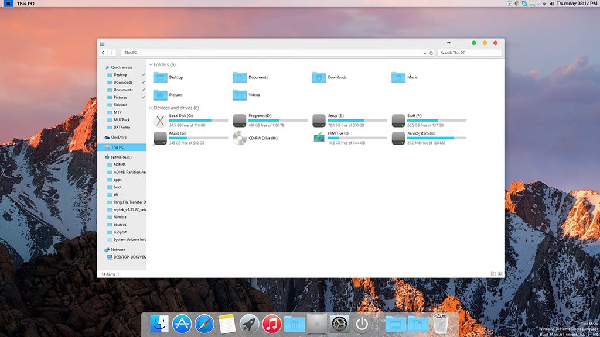Click inside the Search This PC field
Viewport: 600px width, 337px height.
[469, 53]
